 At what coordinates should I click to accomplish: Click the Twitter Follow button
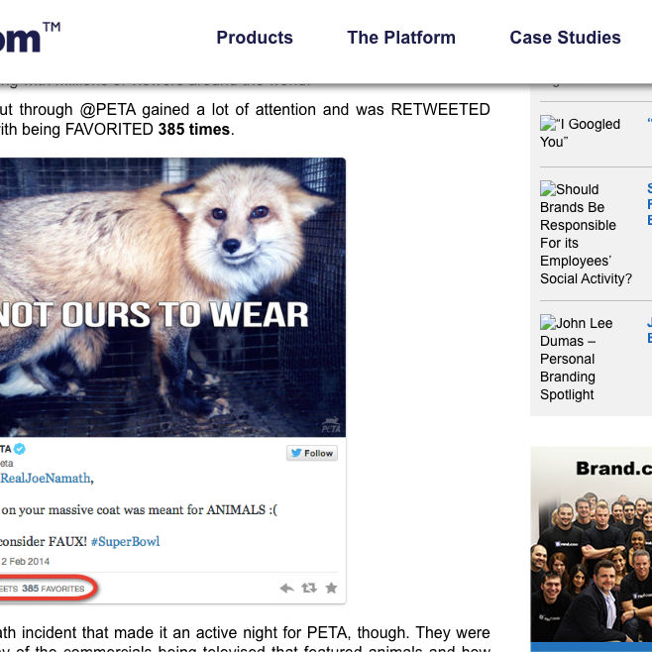point(312,453)
